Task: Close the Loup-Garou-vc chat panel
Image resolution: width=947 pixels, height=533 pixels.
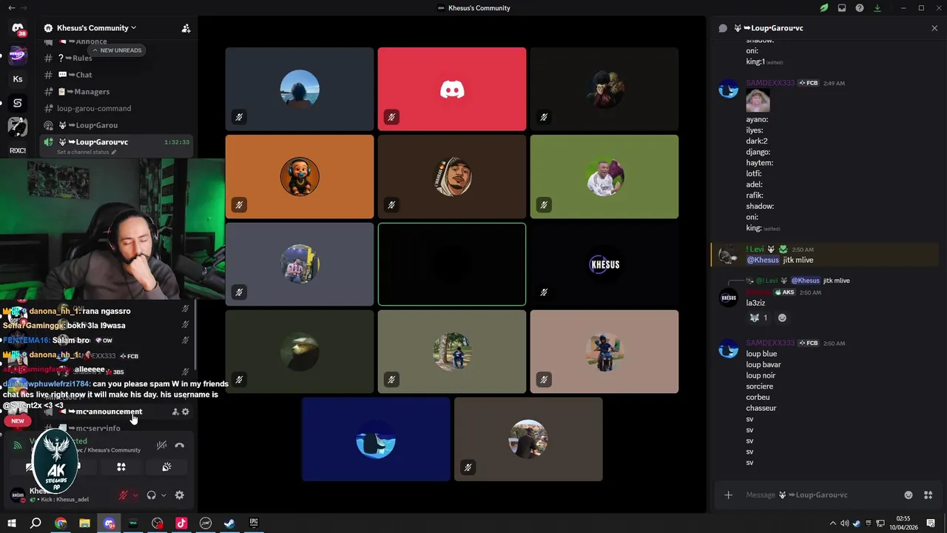Action: click(934, 28)
